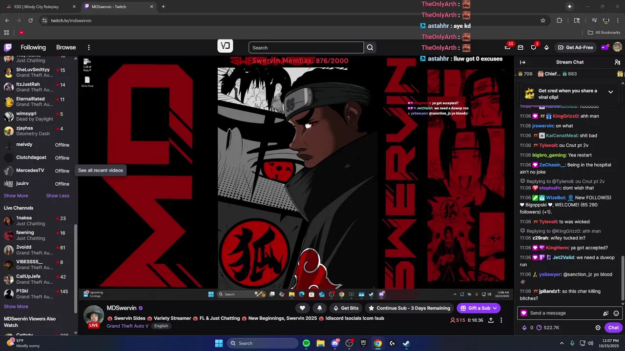
Task: Open MDSwervin channel name link
Action: (122, 308)
